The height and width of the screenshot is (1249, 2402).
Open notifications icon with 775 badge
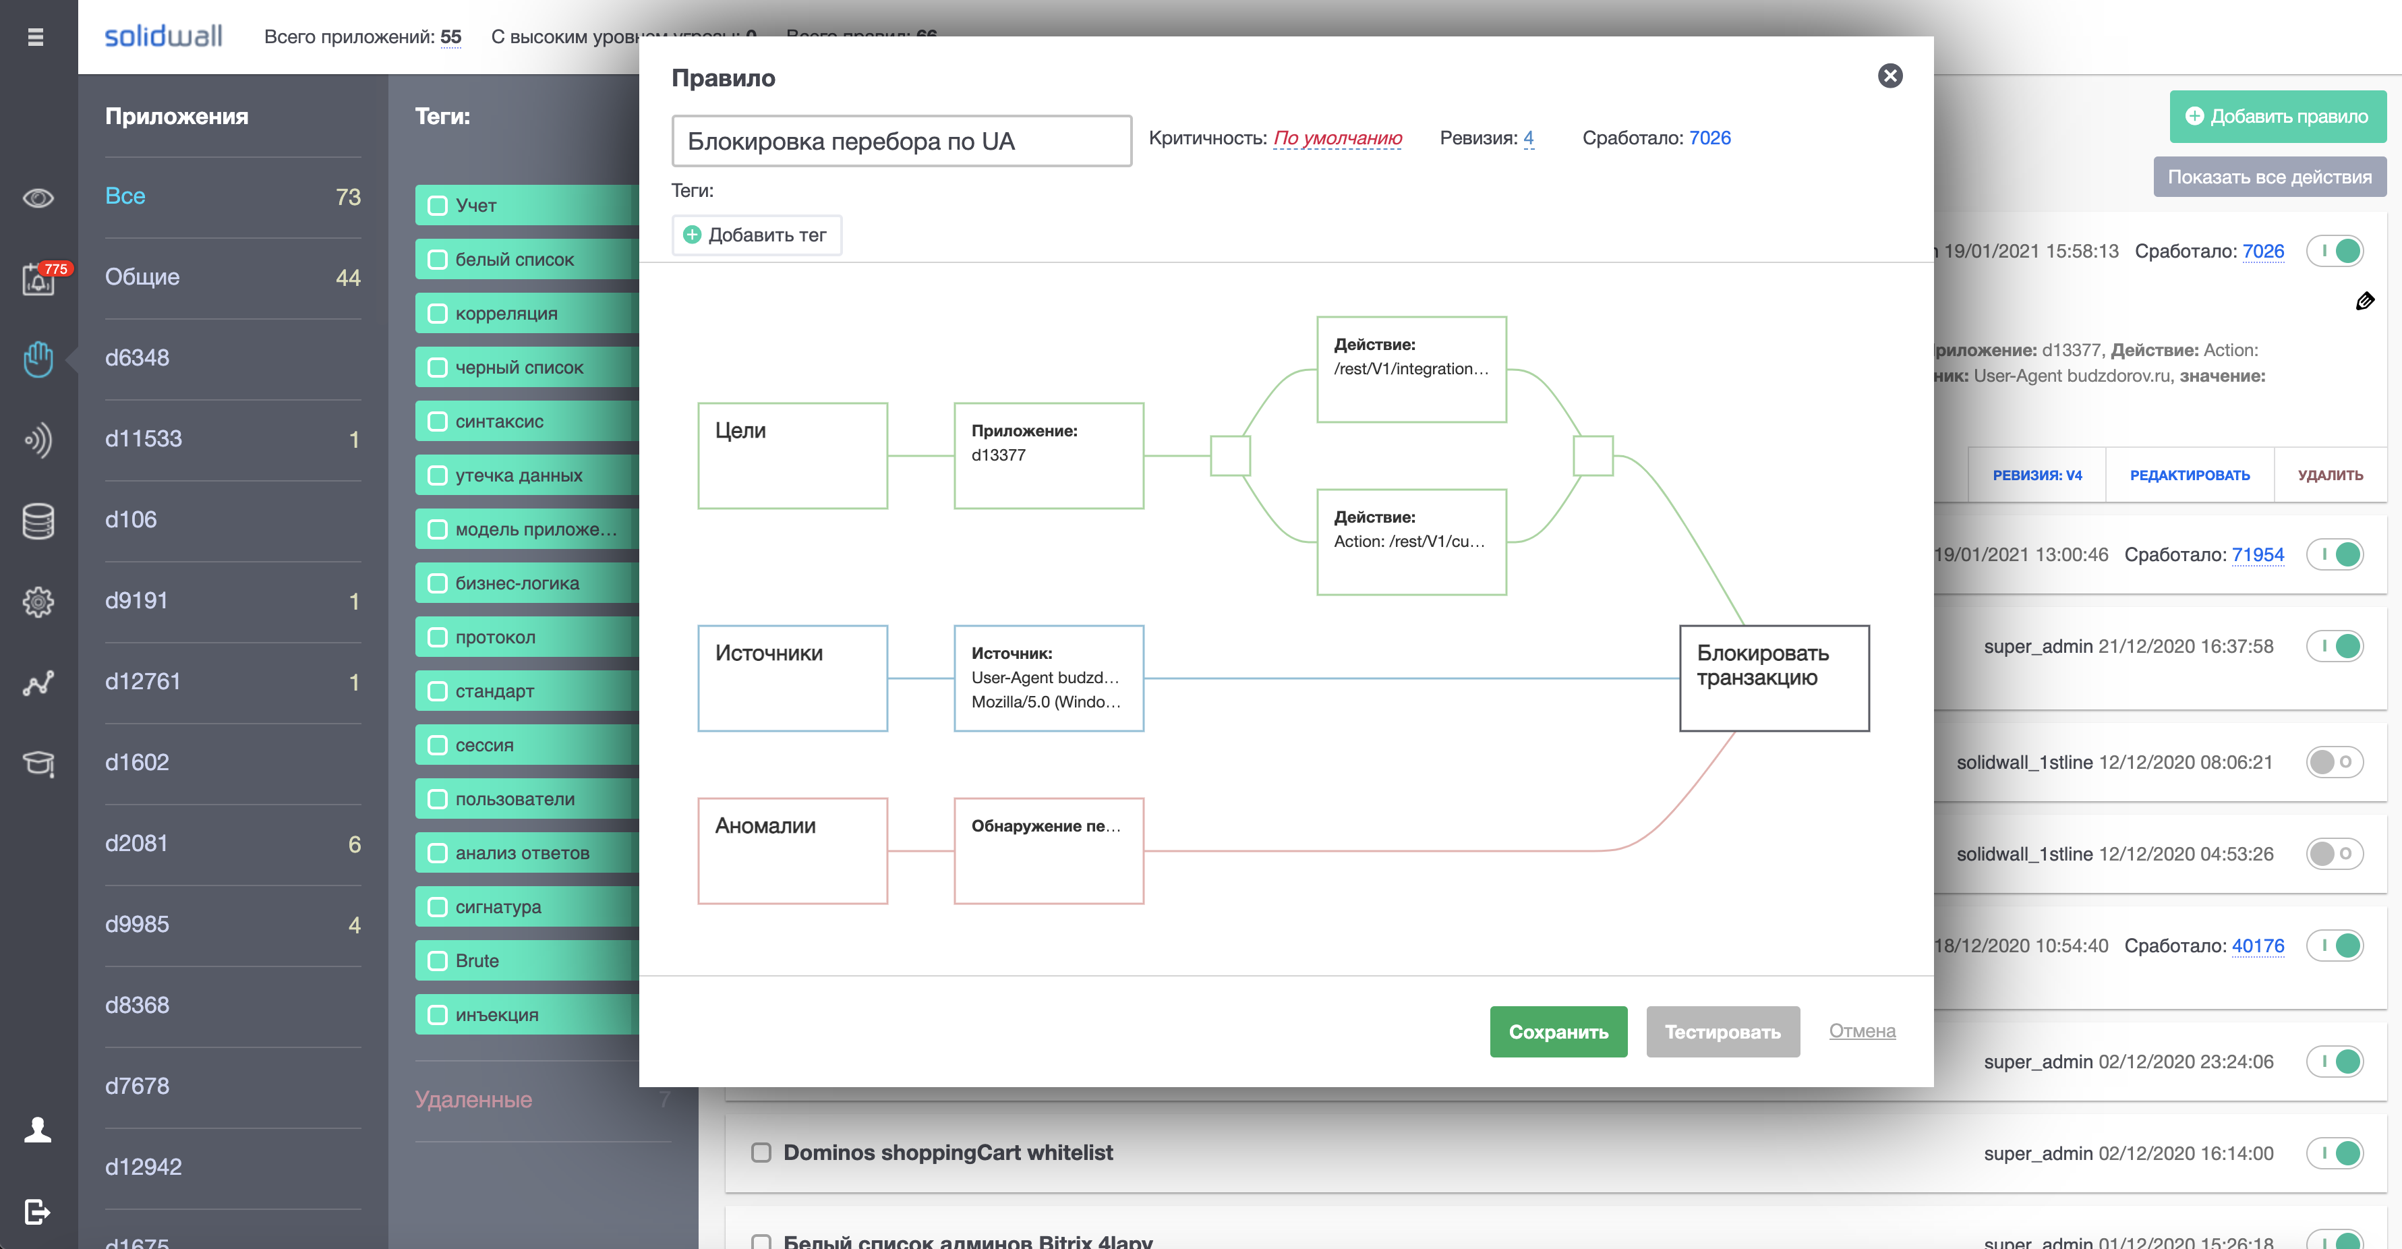(x=38, y=279)
